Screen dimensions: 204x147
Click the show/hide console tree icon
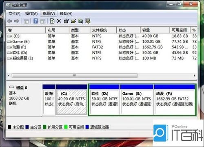coord(26,21)
